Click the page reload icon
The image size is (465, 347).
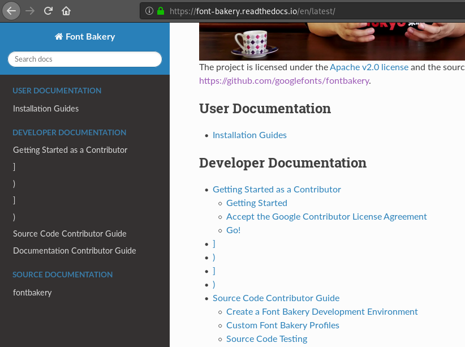(x=48, y=11)
